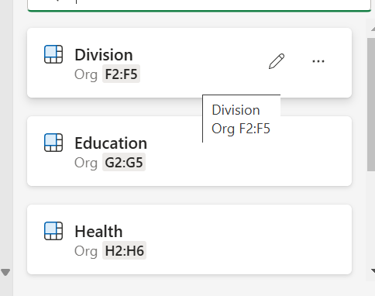Click the Division Org F2:F5 tooltip
Screen dimensions: 375x296
coord(241,119)
